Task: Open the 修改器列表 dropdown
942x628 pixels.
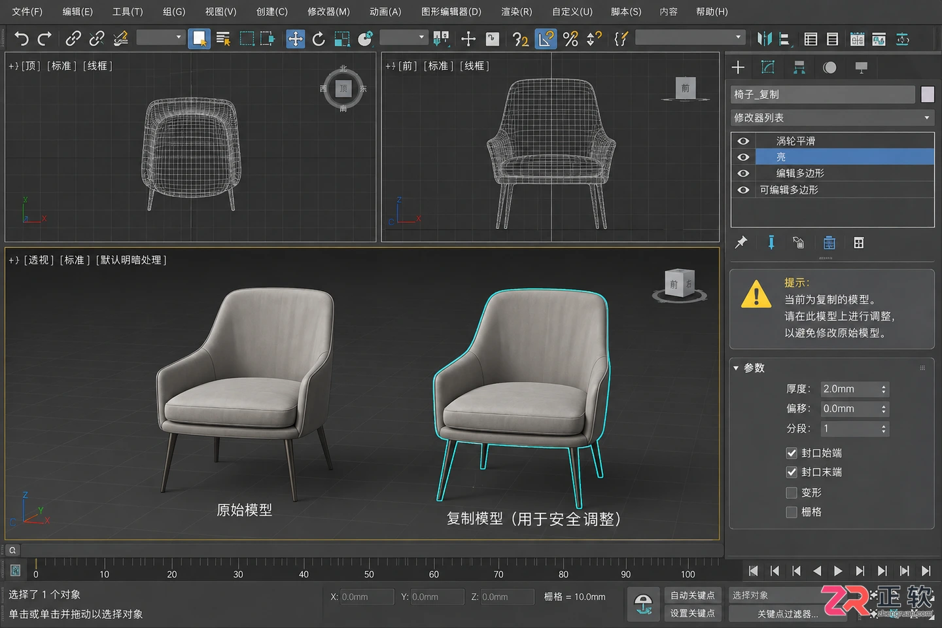Action: coord(832,118)
